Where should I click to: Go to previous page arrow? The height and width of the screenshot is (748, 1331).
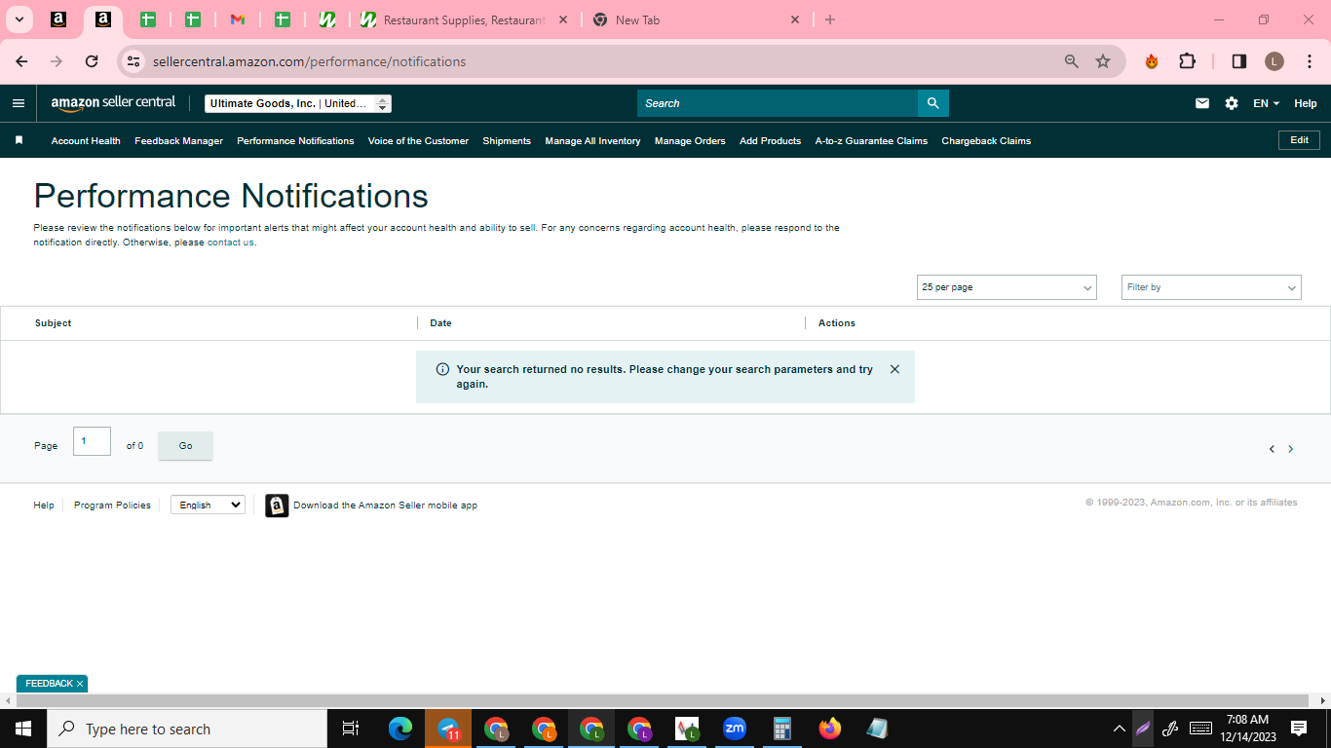(1272, 449)
